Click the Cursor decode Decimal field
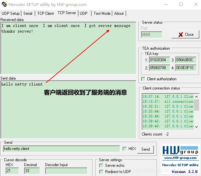 pos(32,171)
